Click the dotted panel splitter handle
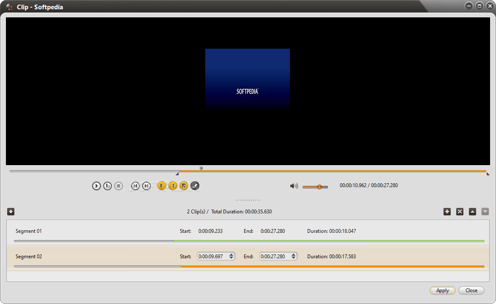The height and width of the screenshot is (304, 496). coord(248,200)
